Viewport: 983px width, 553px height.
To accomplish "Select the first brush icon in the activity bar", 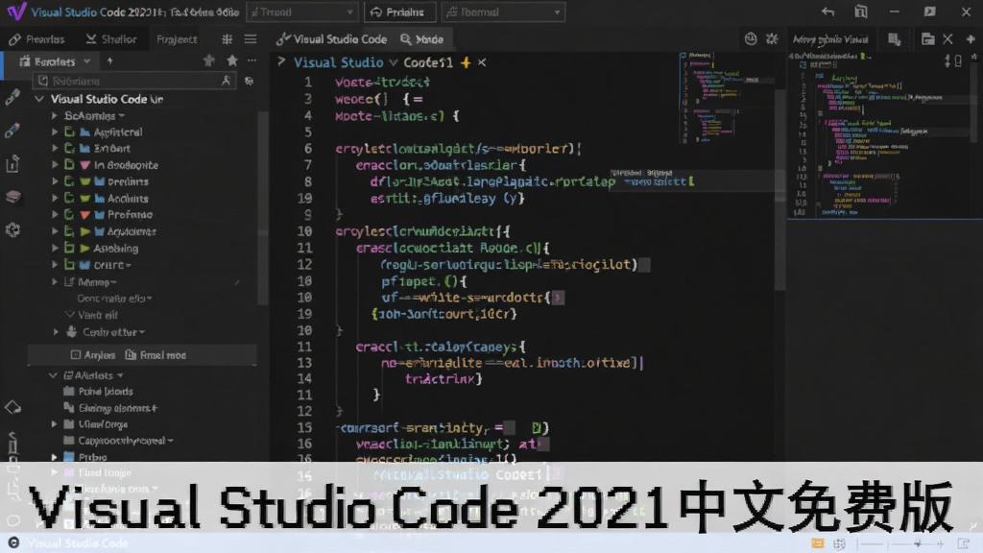I will 12,97.
